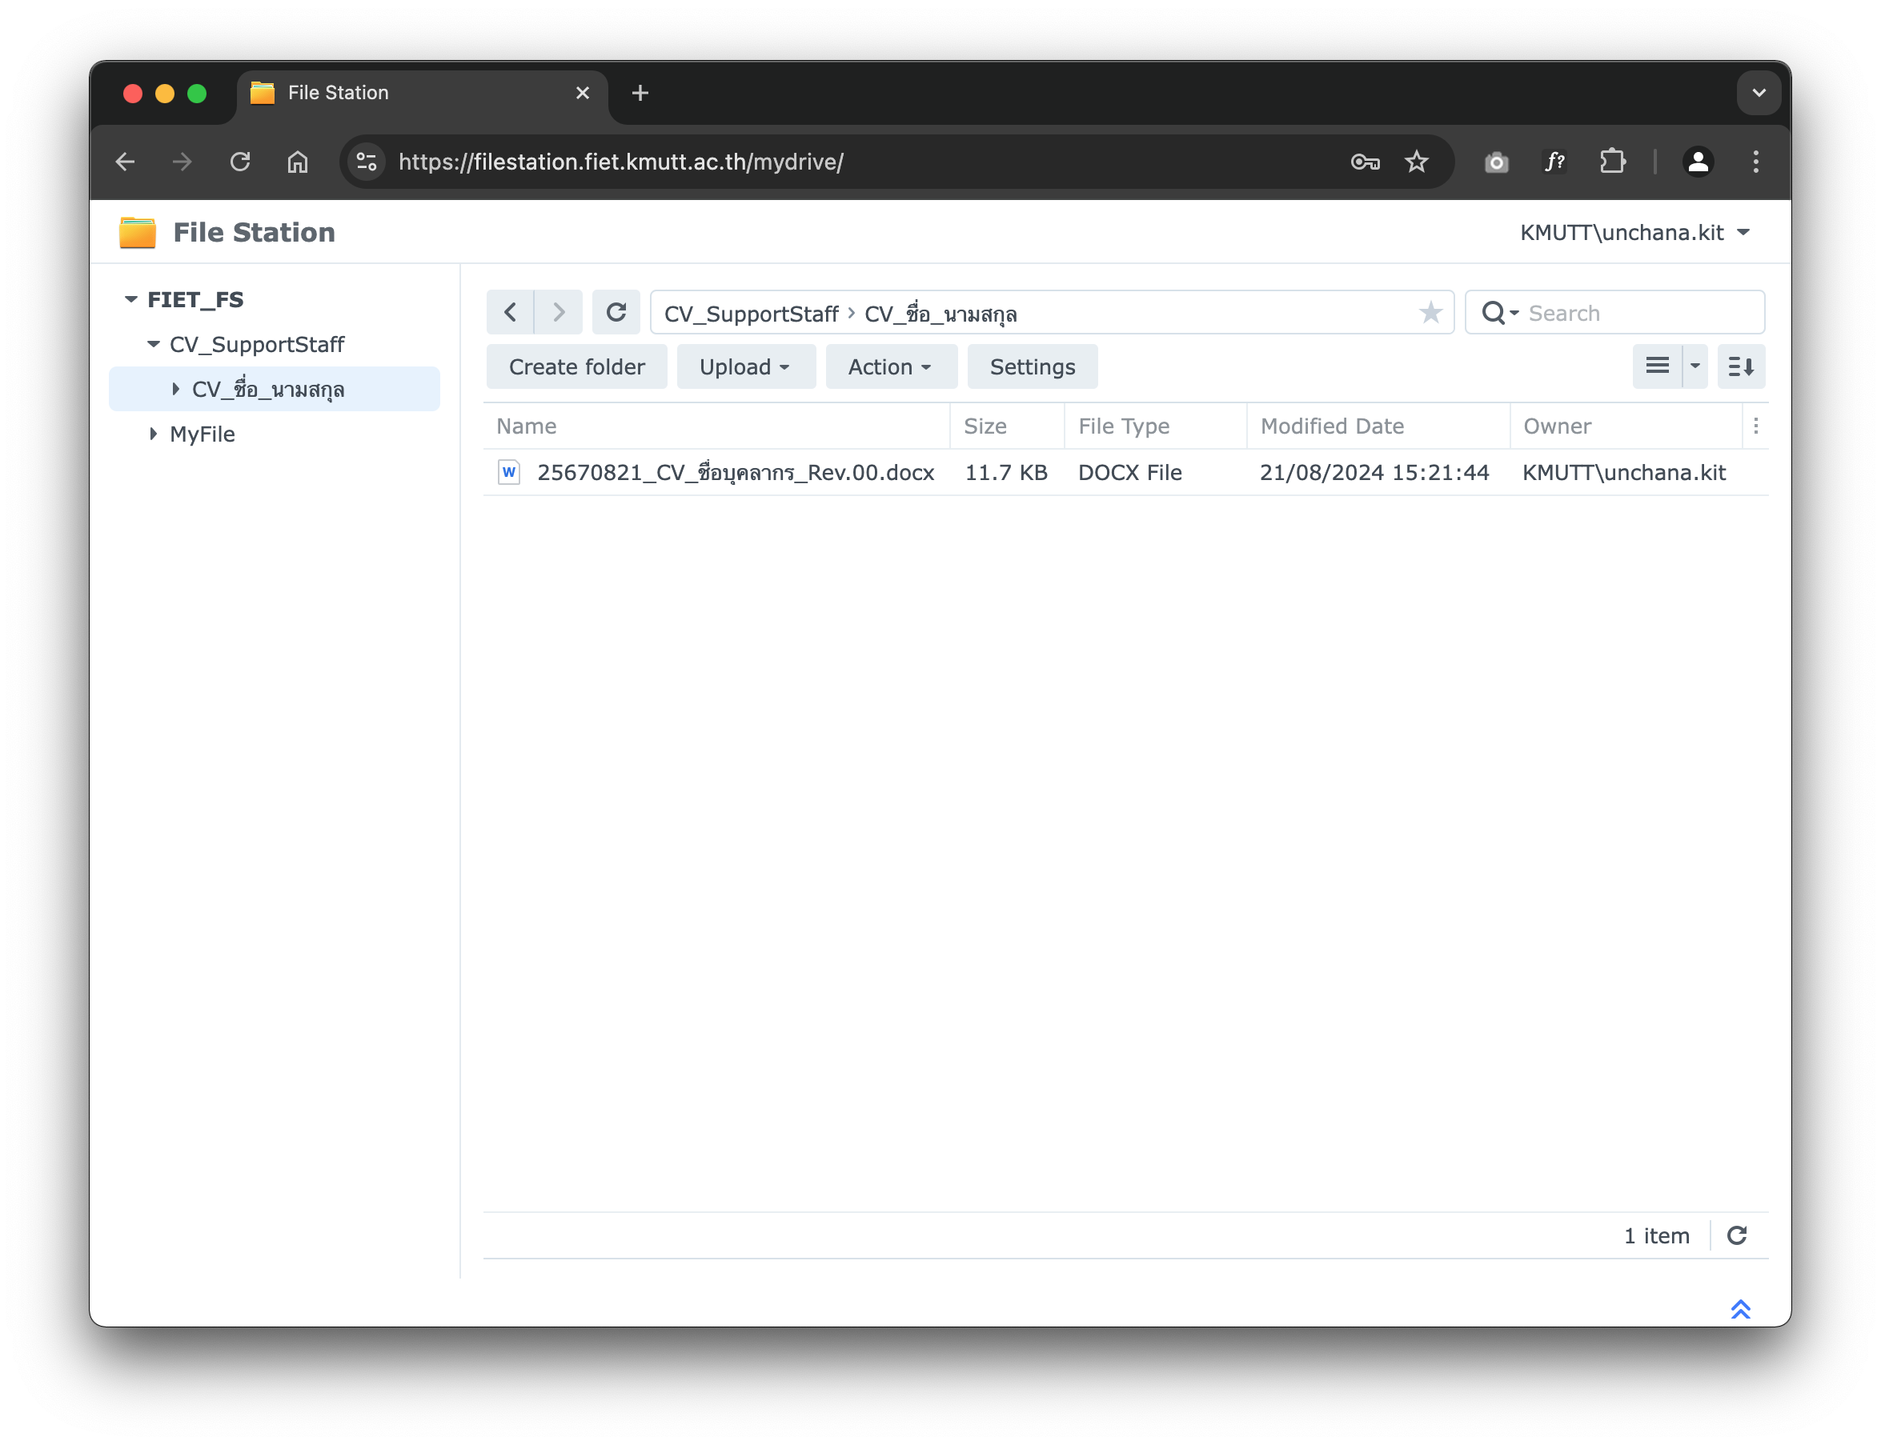Click the File Station title text
Viewport: 1881px width, 1445px height.
254,232
